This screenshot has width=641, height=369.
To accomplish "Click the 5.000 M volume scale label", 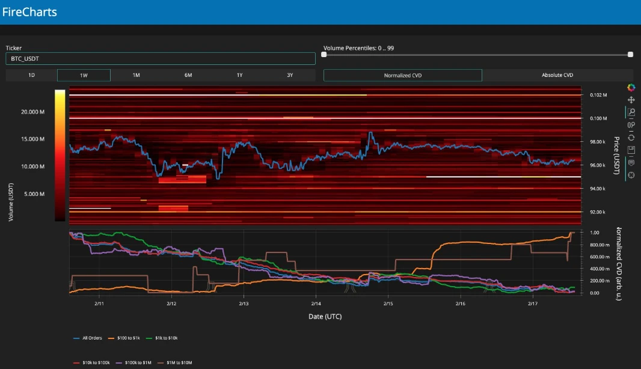I will (x=34, y=194).
